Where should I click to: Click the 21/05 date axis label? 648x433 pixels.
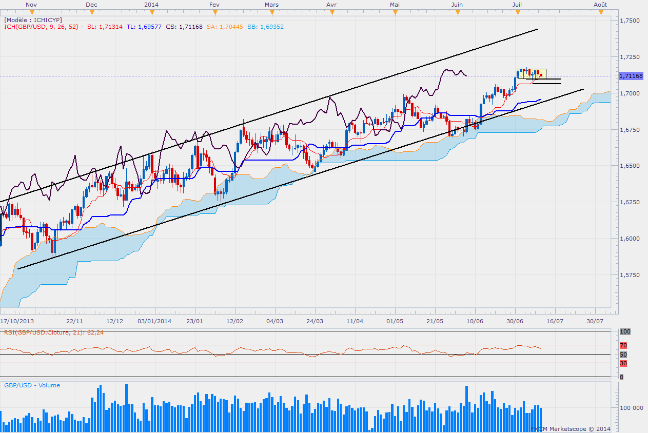[435, 321]
